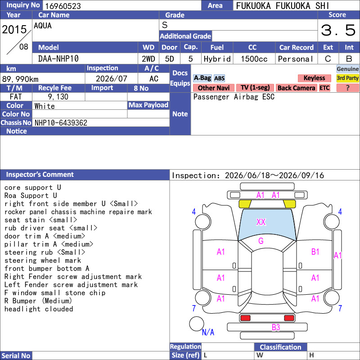Click the TV (1-seg) badge
360x360 pixels.
[x=255, y=88]
